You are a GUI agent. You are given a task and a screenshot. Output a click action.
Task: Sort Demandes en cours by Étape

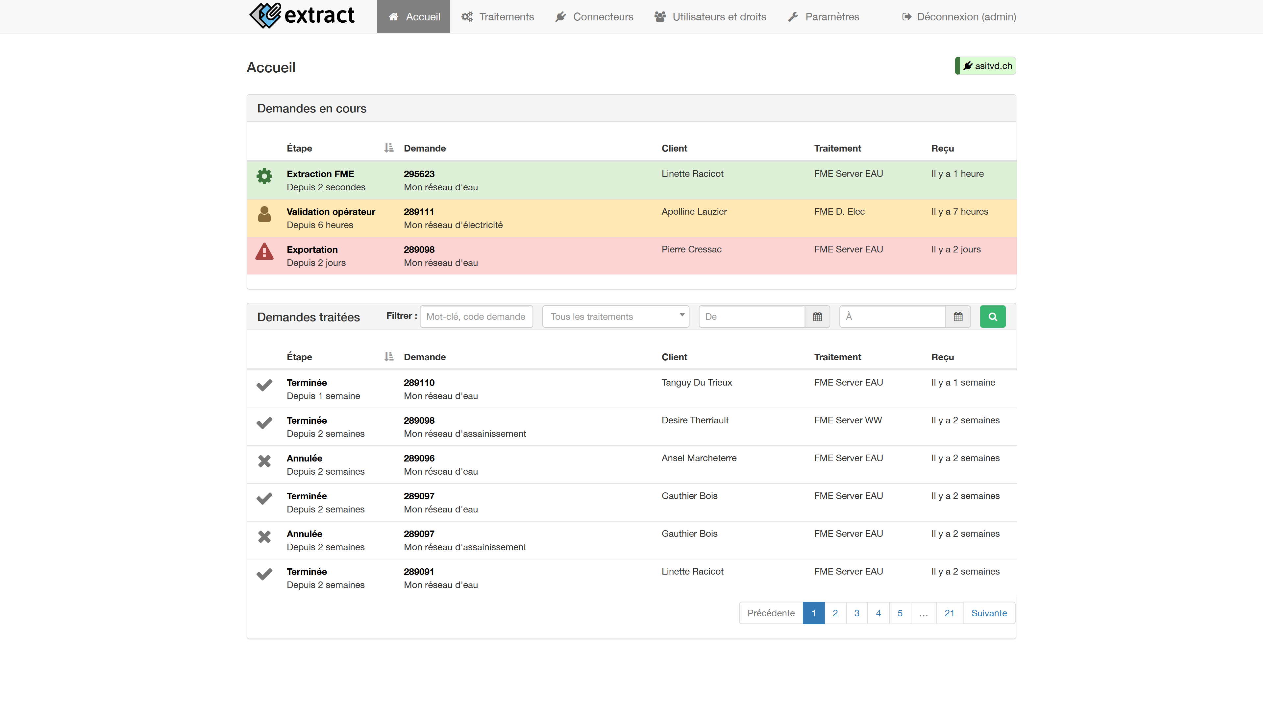388,148
